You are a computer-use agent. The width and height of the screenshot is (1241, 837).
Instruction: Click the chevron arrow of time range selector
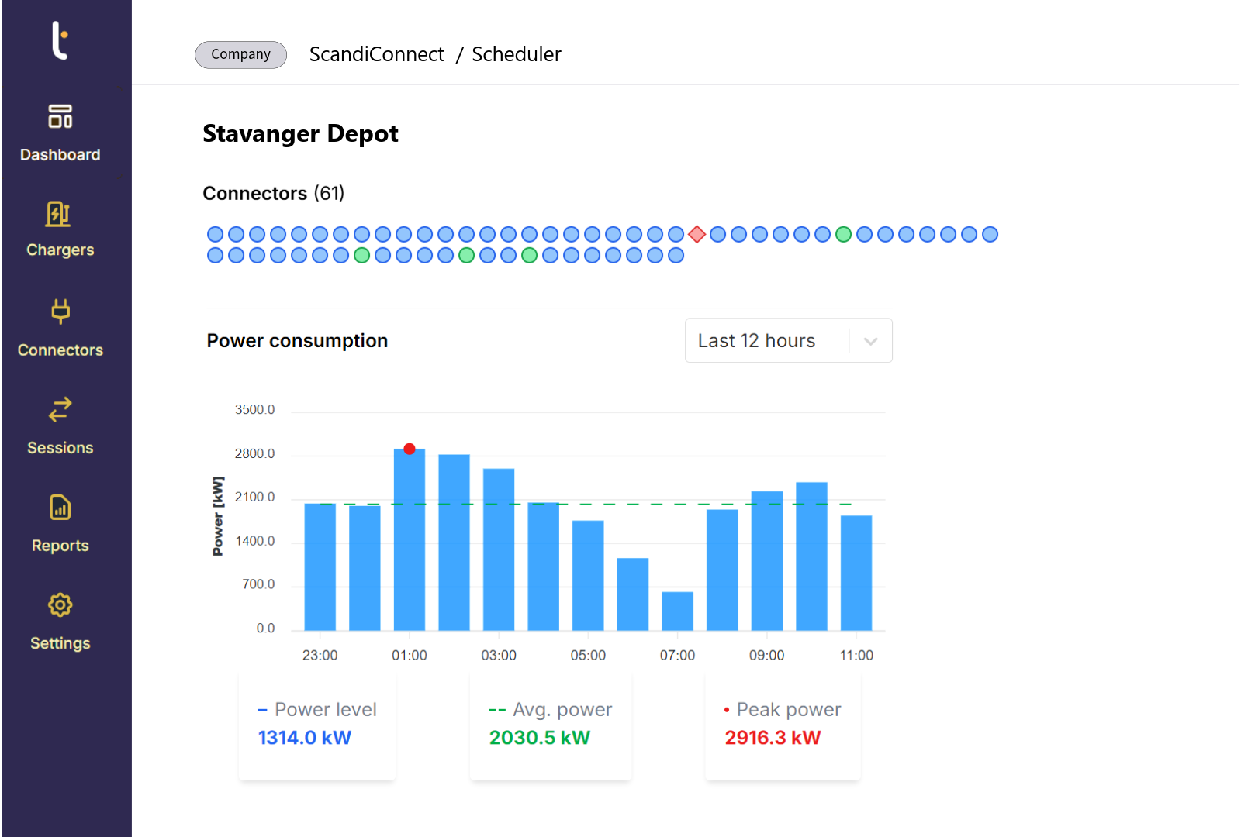pyautogui.click(x=870, y=341)
